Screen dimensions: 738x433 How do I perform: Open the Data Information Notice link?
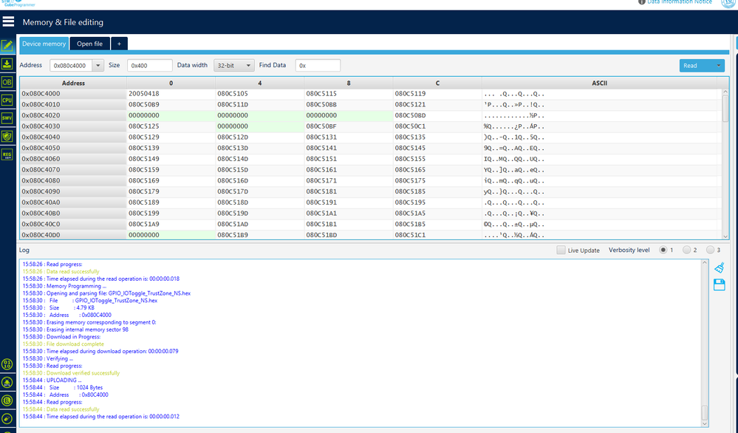pos(679,2)
